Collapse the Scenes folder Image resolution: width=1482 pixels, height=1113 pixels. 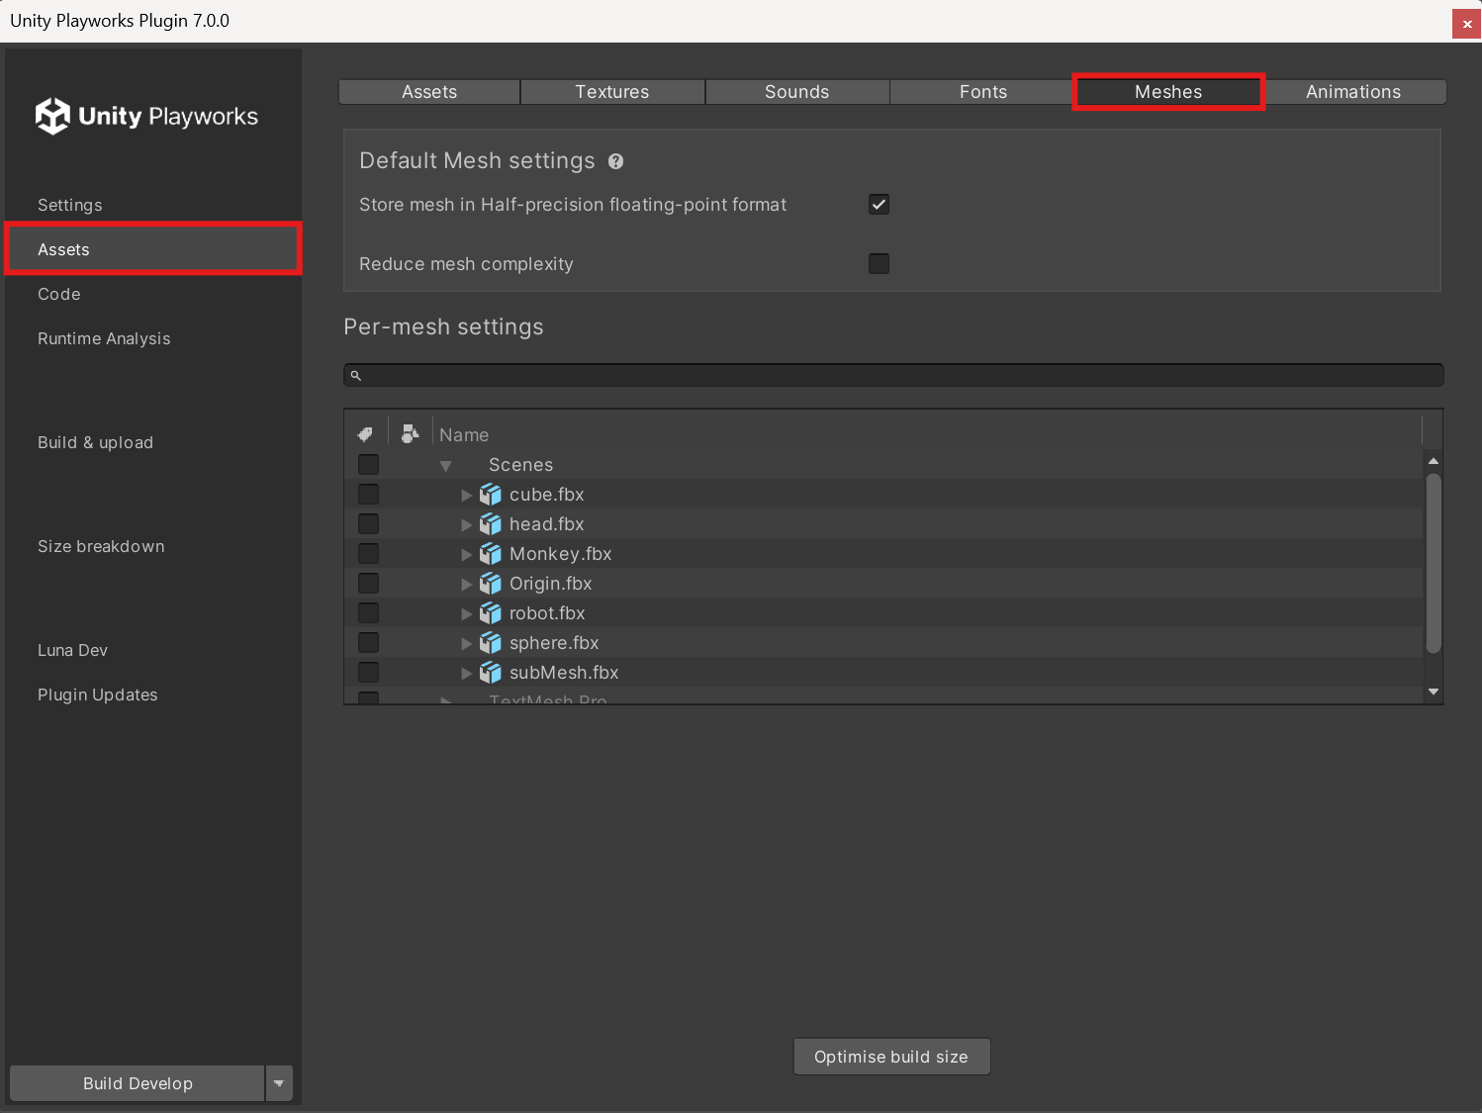tap(446, 466)
